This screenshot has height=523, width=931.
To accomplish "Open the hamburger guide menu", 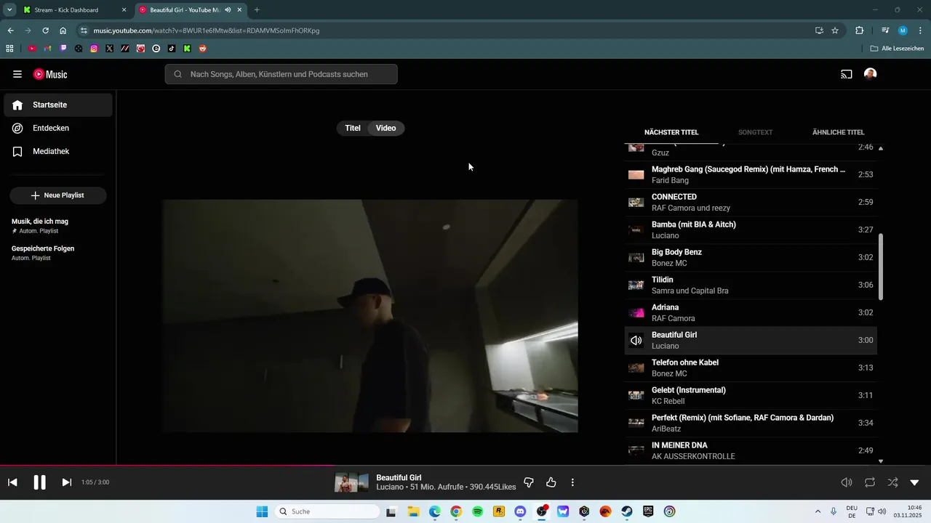I will [17, 74].
